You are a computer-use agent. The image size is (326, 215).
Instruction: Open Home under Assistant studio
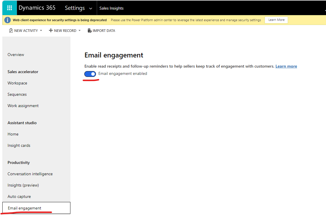13,134
